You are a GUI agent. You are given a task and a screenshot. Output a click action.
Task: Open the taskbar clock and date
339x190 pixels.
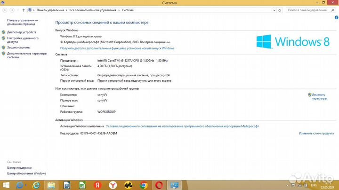[x=328, y=185]
